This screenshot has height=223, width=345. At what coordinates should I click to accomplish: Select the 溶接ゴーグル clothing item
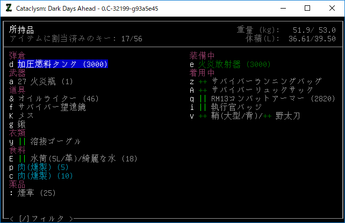(49, 142)
